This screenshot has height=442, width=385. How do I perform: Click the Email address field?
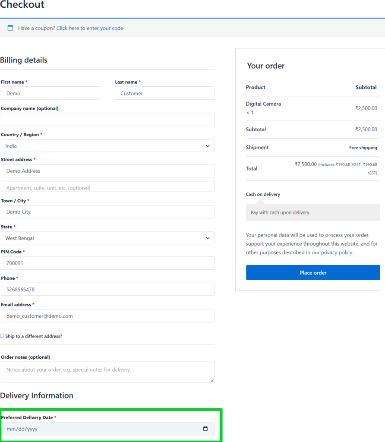click(107, 316)
